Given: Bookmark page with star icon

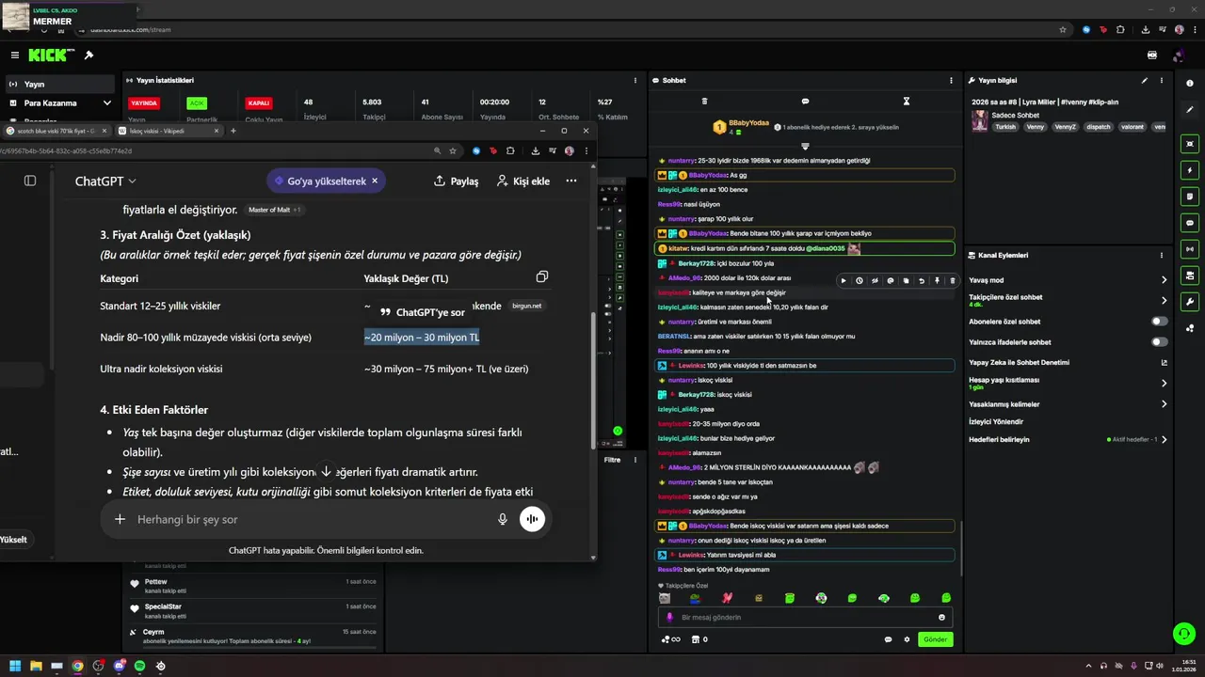Looking at the screenshot, I should click(453, 150).
